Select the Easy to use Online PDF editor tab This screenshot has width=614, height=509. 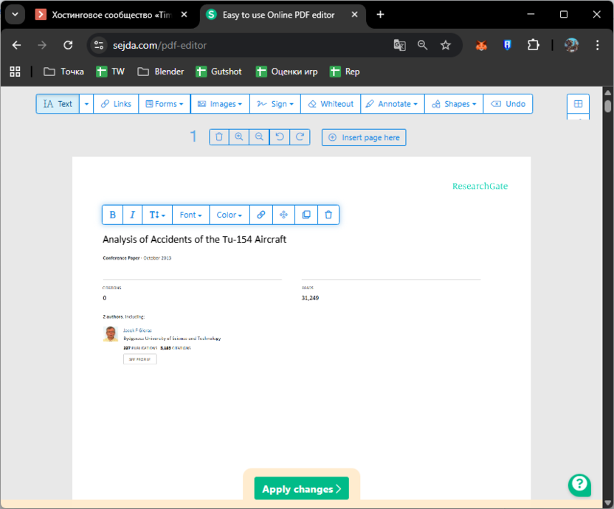278,15
